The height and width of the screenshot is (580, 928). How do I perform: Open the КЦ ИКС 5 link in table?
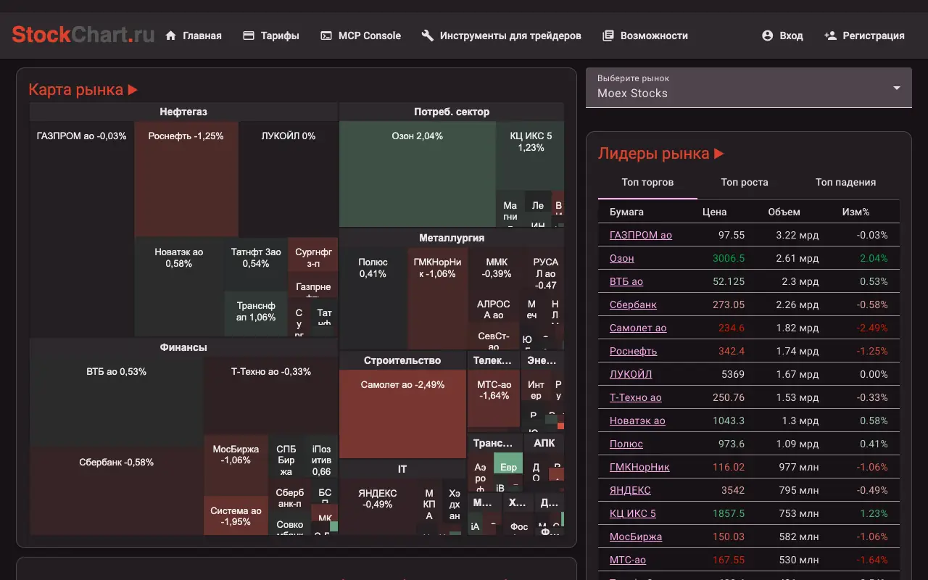tap(633, 513)
